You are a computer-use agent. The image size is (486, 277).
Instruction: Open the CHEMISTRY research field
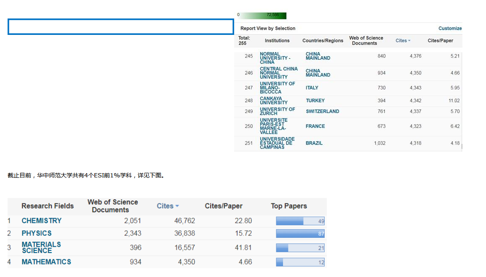coord(41,221)
